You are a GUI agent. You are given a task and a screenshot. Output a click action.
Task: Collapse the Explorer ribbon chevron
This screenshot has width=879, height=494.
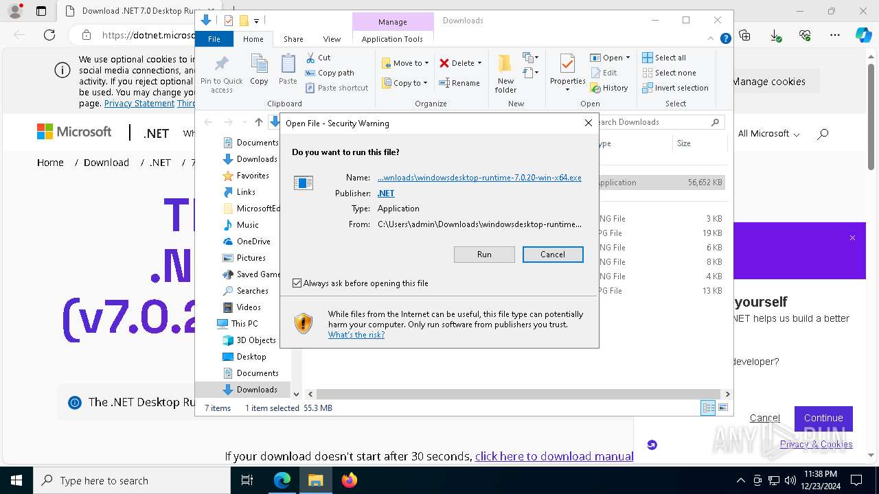[712, 39]
